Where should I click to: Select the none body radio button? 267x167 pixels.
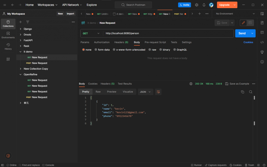coord(83,50)
